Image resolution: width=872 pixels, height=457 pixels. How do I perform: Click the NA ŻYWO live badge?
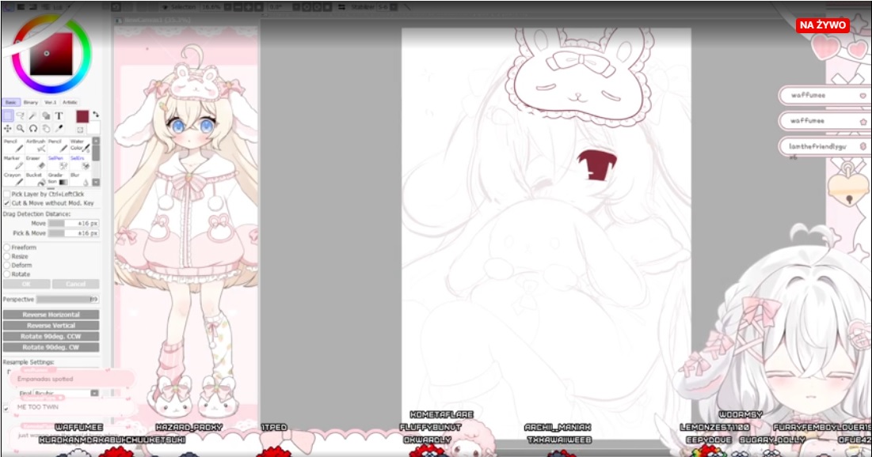pyautogui.click(x=823, y=25)
